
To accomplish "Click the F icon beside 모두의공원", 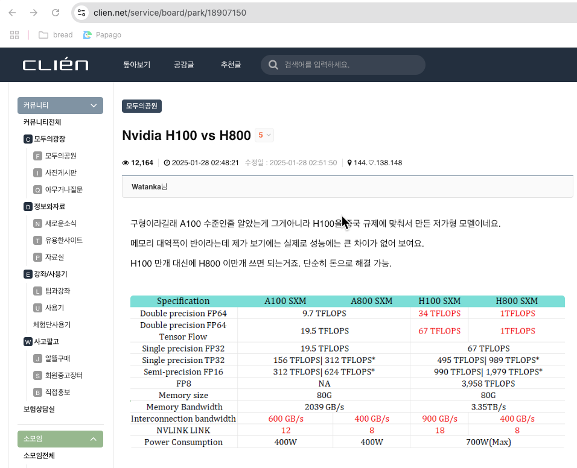I will point(37,156).
